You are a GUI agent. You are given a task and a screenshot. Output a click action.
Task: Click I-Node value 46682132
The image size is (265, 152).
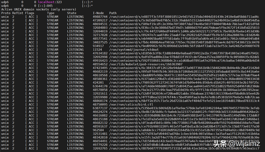tap(100, 123)
